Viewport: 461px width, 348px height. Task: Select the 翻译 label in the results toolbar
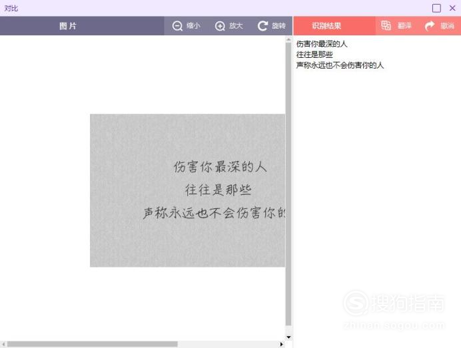(x=404, y=26)
